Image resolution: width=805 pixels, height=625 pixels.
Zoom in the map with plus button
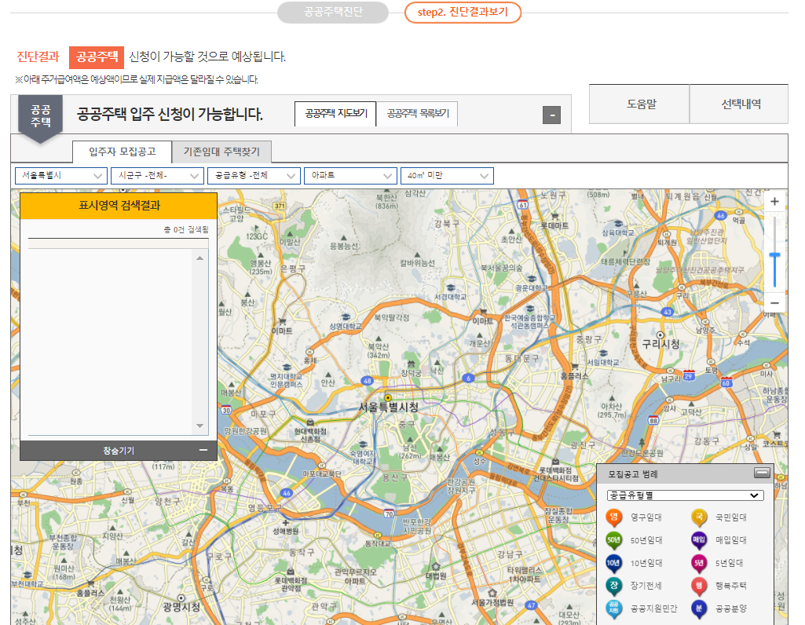pyautogui.click(x=774, y=202)
